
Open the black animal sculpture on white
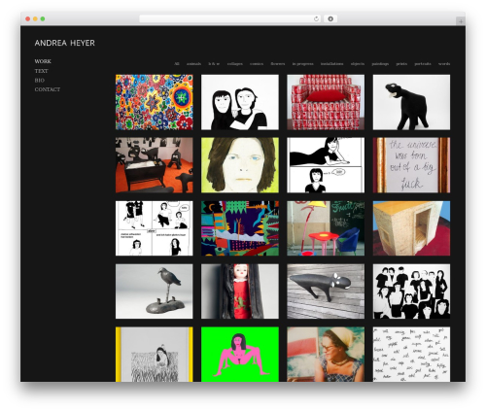(x=411, y=102)
